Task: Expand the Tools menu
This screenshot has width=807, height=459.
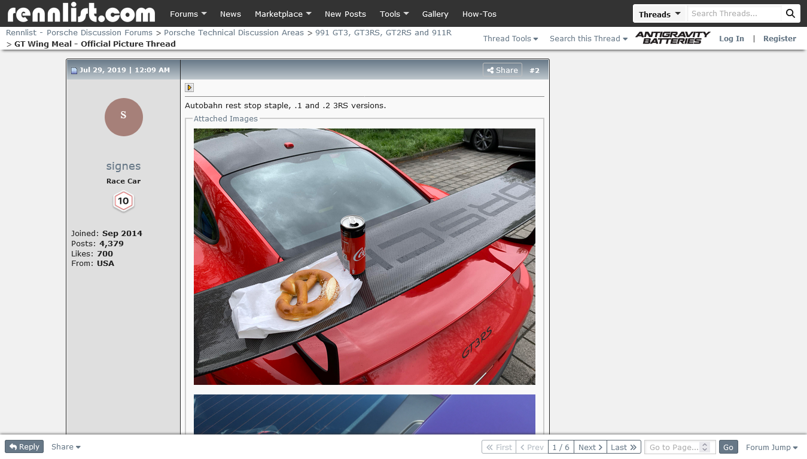Action: [394, 14]
